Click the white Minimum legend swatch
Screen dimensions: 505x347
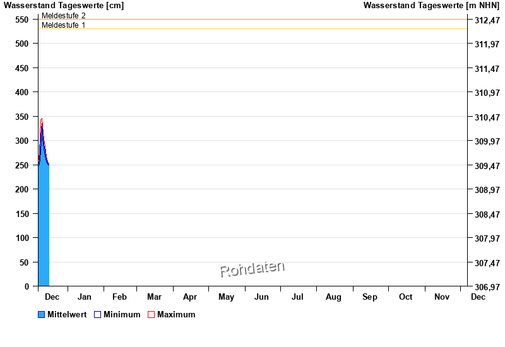click(x=98, y=315)
